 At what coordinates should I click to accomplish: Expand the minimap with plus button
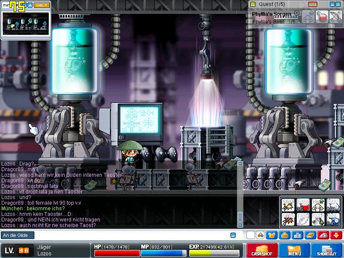pos(30,5)
